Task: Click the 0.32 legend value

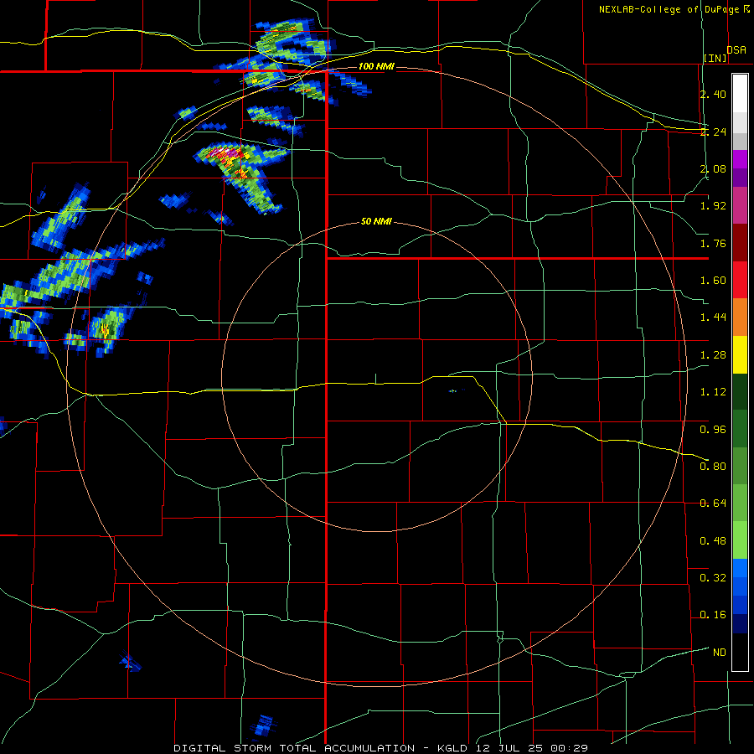Action: click(713, 578)
